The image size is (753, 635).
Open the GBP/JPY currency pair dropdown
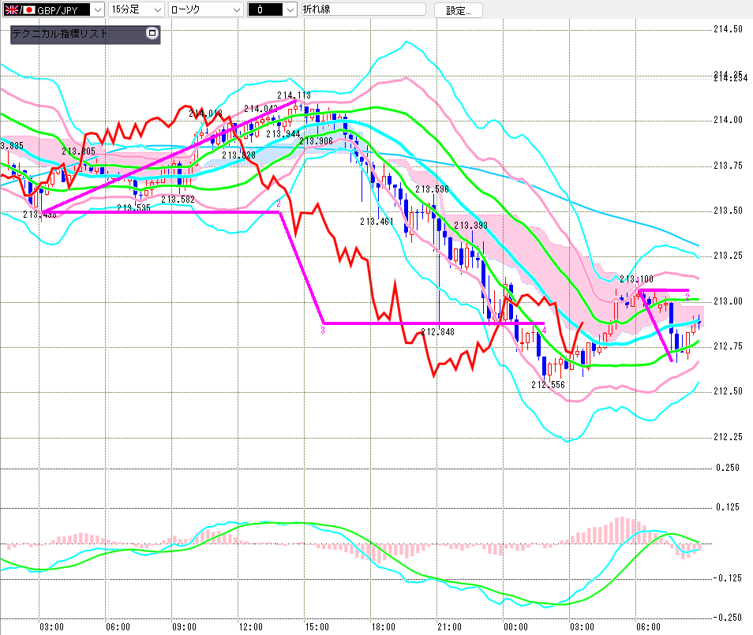coord(96,9)
